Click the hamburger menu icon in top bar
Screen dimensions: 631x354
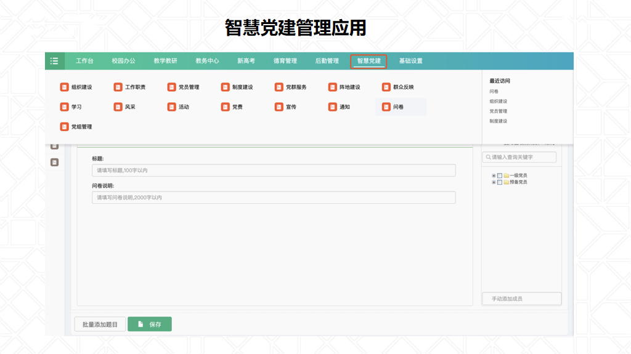pos(55,61)
